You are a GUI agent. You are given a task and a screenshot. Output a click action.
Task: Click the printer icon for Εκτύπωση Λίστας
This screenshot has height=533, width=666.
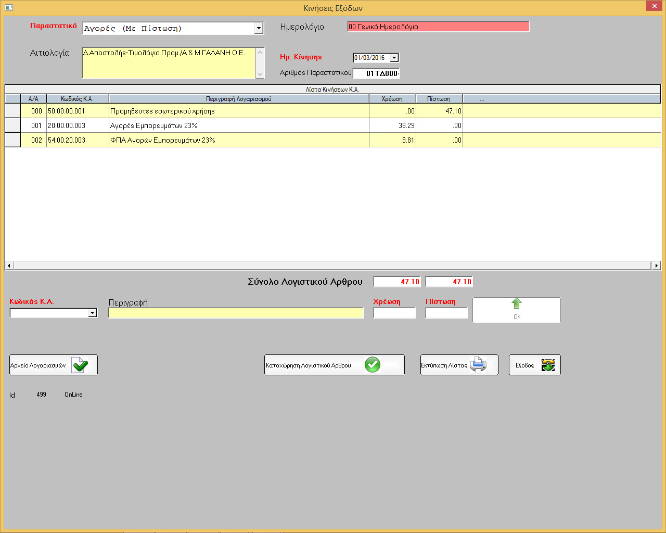[478, 365]
